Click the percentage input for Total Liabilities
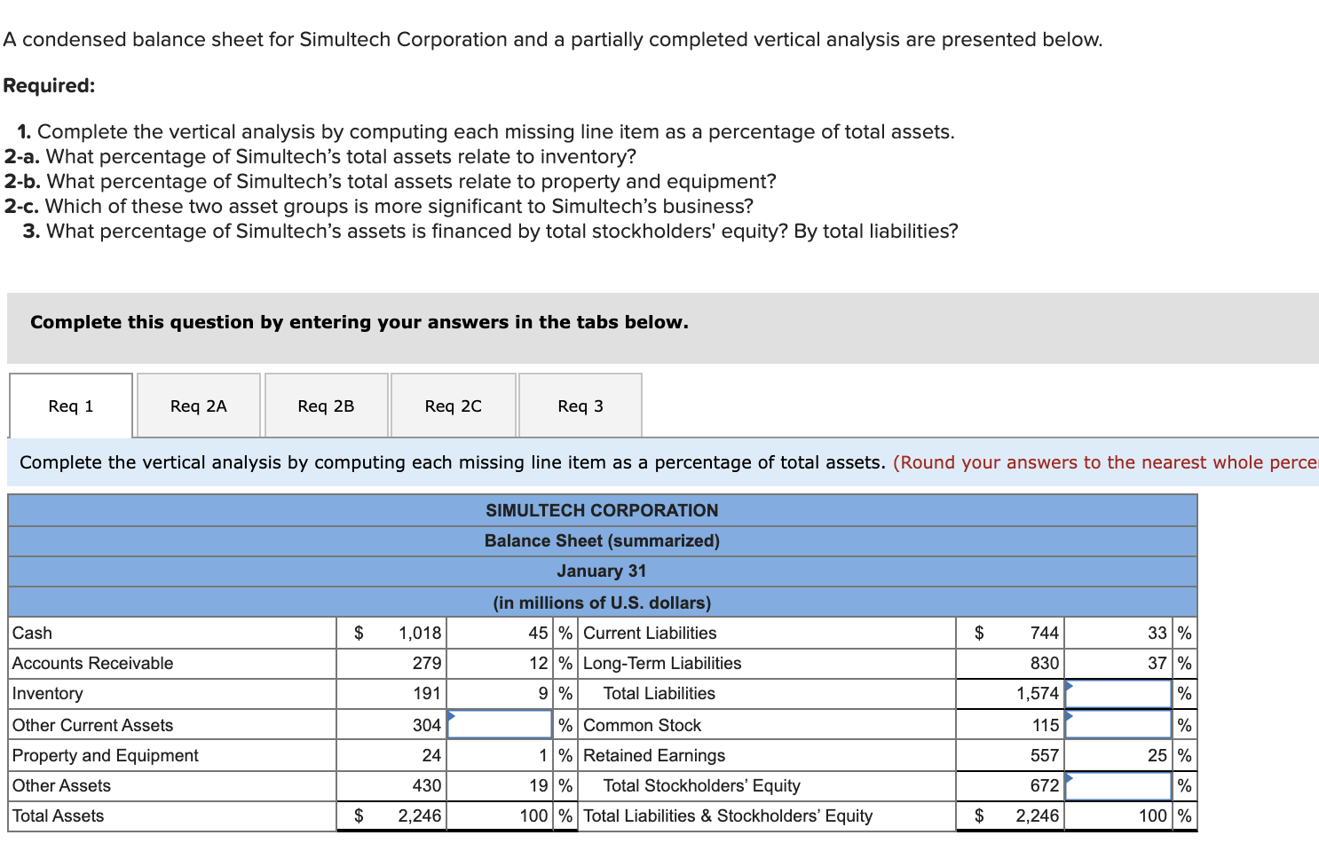This screenshot has height=843, width=1319. 1118,694
